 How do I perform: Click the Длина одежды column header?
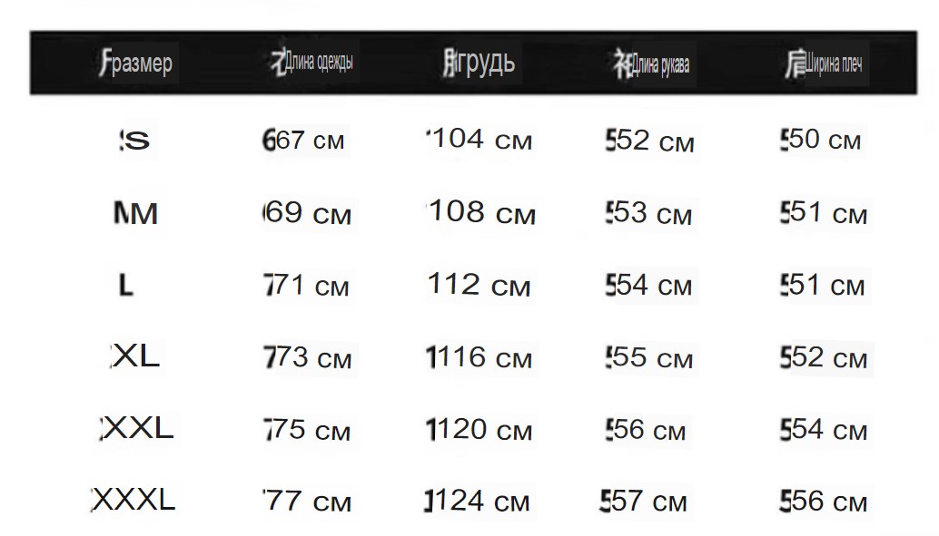coord(311,63)
